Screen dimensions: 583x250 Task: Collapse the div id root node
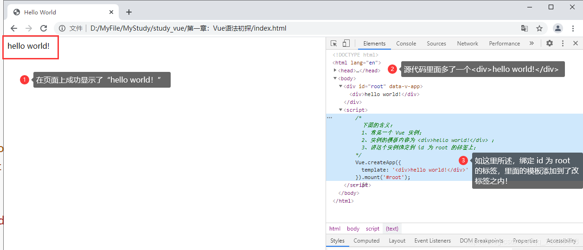tap(341, 86)
